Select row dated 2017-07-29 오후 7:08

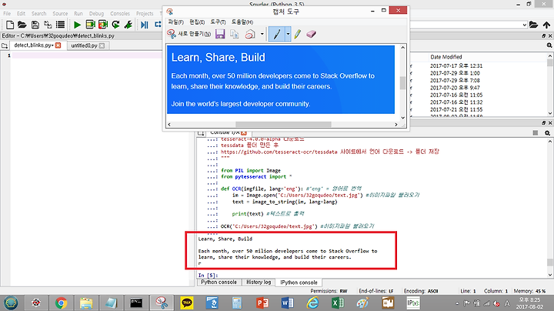pos(455,80)
